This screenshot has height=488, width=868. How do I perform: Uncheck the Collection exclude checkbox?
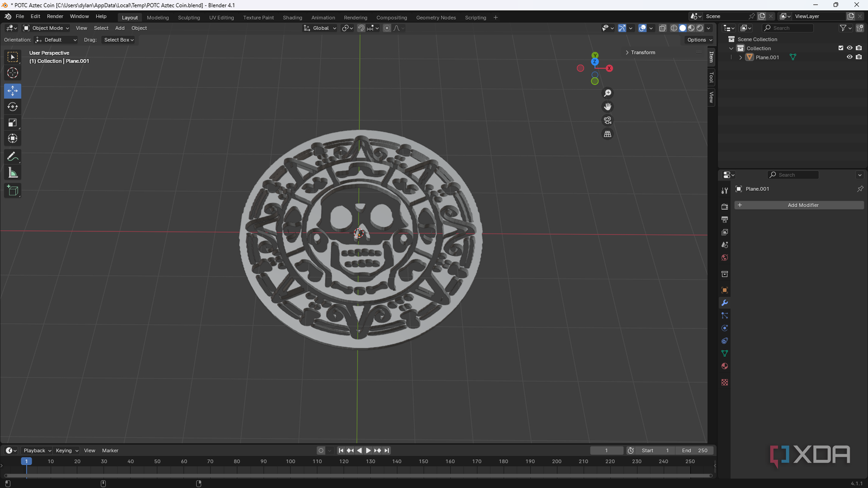[841, 48]
